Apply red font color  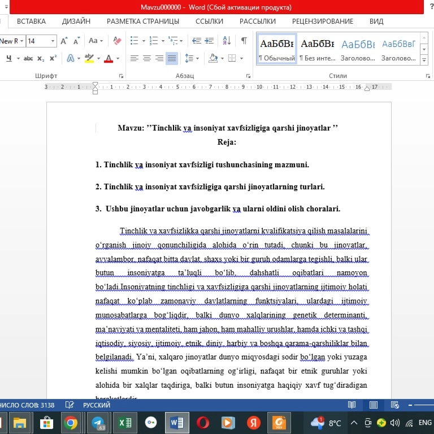108,58
